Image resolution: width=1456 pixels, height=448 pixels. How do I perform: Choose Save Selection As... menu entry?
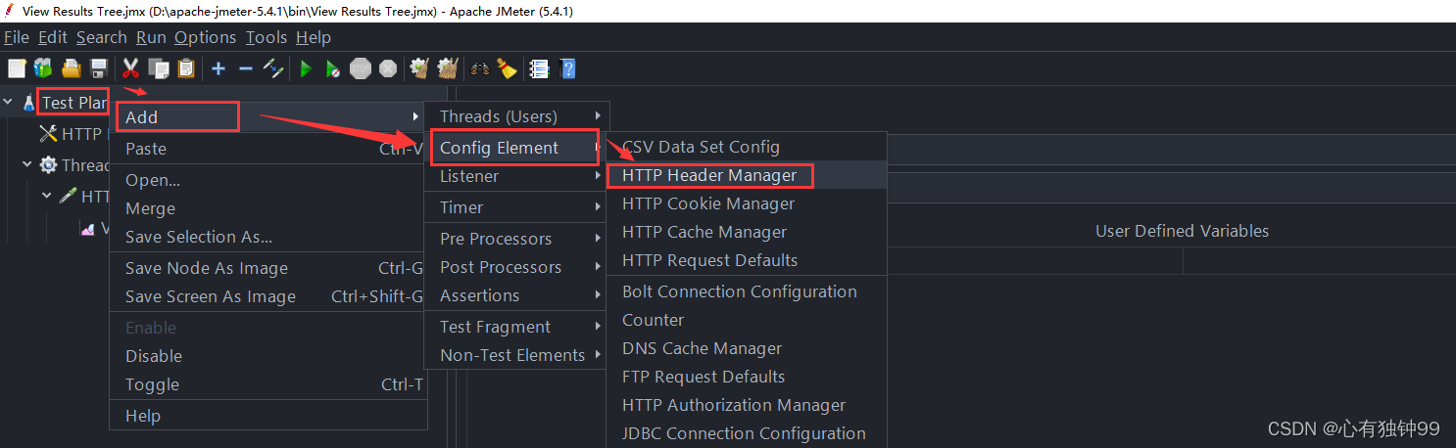[268, 237]
